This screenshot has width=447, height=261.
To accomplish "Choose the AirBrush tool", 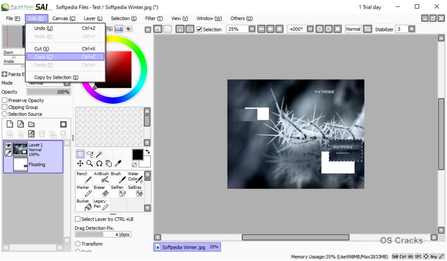I will click(x=101, y=177).
